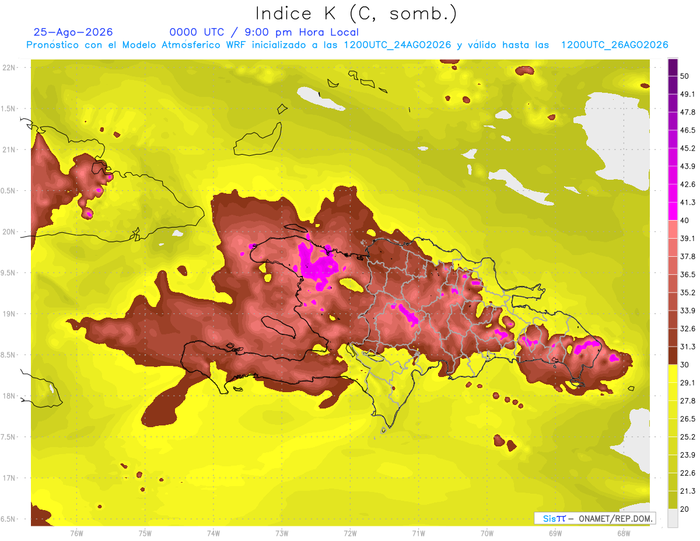The width and height of the screenshot is (700, 541).
Task: Click the colorbar value '36.5'
Action: tap(687, 274)
